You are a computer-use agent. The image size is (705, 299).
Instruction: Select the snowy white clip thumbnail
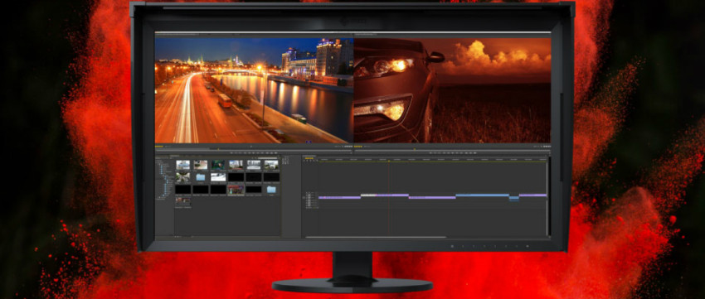[x=218, y=177]
